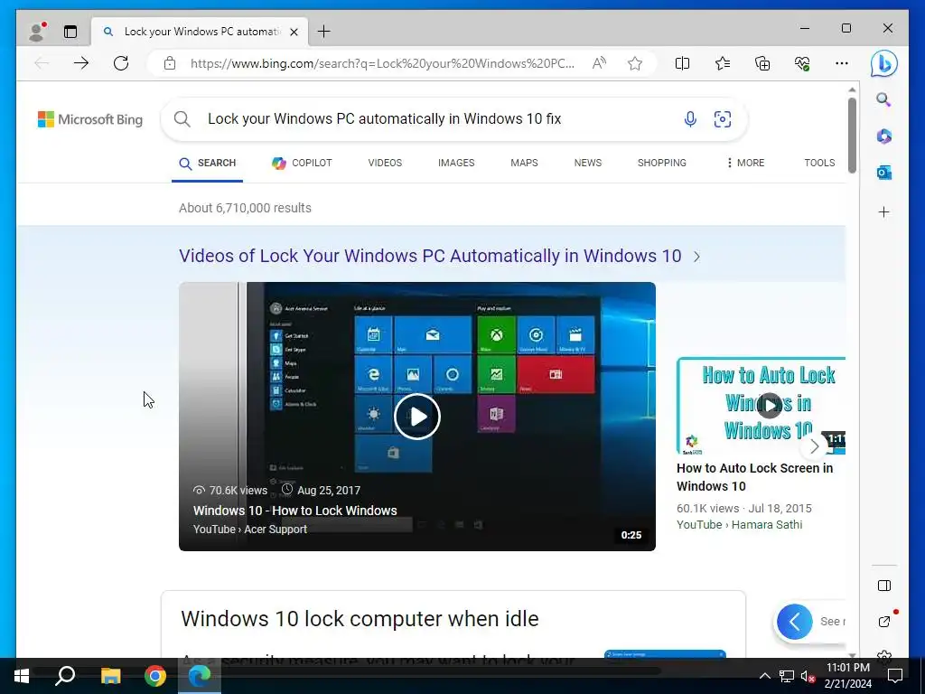Open the muted volume tray icon
Viewport: 925px width, 694px height.
tap(808, 676)
